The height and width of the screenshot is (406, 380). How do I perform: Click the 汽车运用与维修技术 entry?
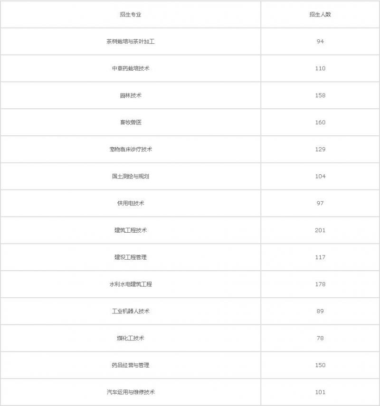coord(131,392)
